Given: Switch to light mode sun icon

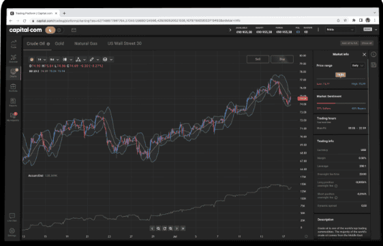Looking at the screenshot, I should tap(59, 30).
